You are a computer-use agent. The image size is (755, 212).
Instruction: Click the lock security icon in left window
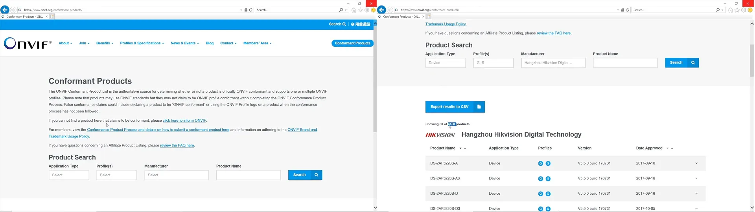click(x=246, y=10)
